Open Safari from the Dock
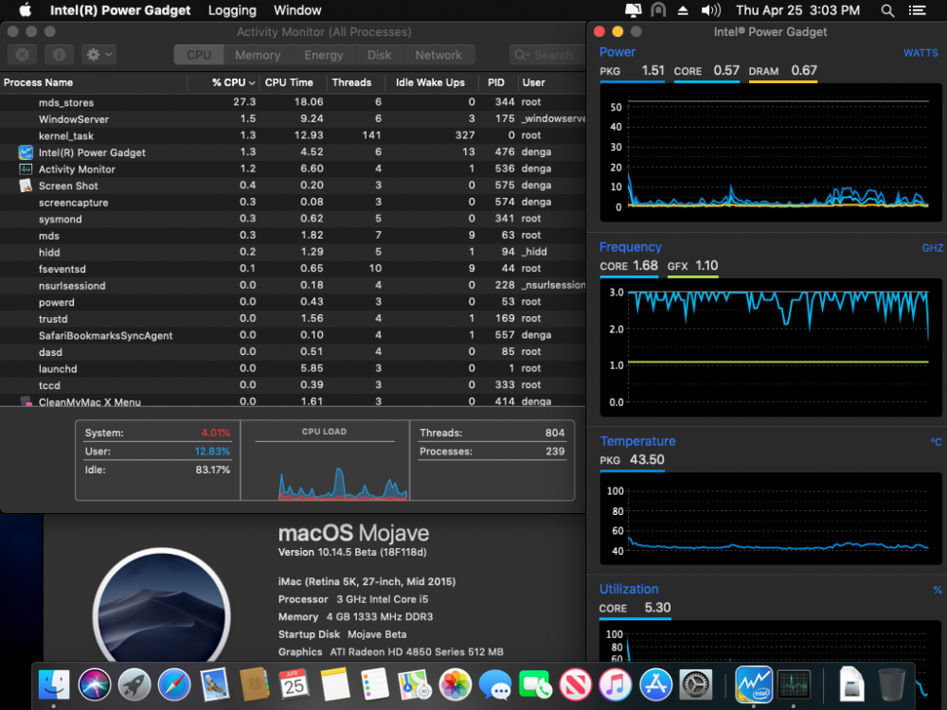This screenshot has height=710, width=947. (174, 684)
